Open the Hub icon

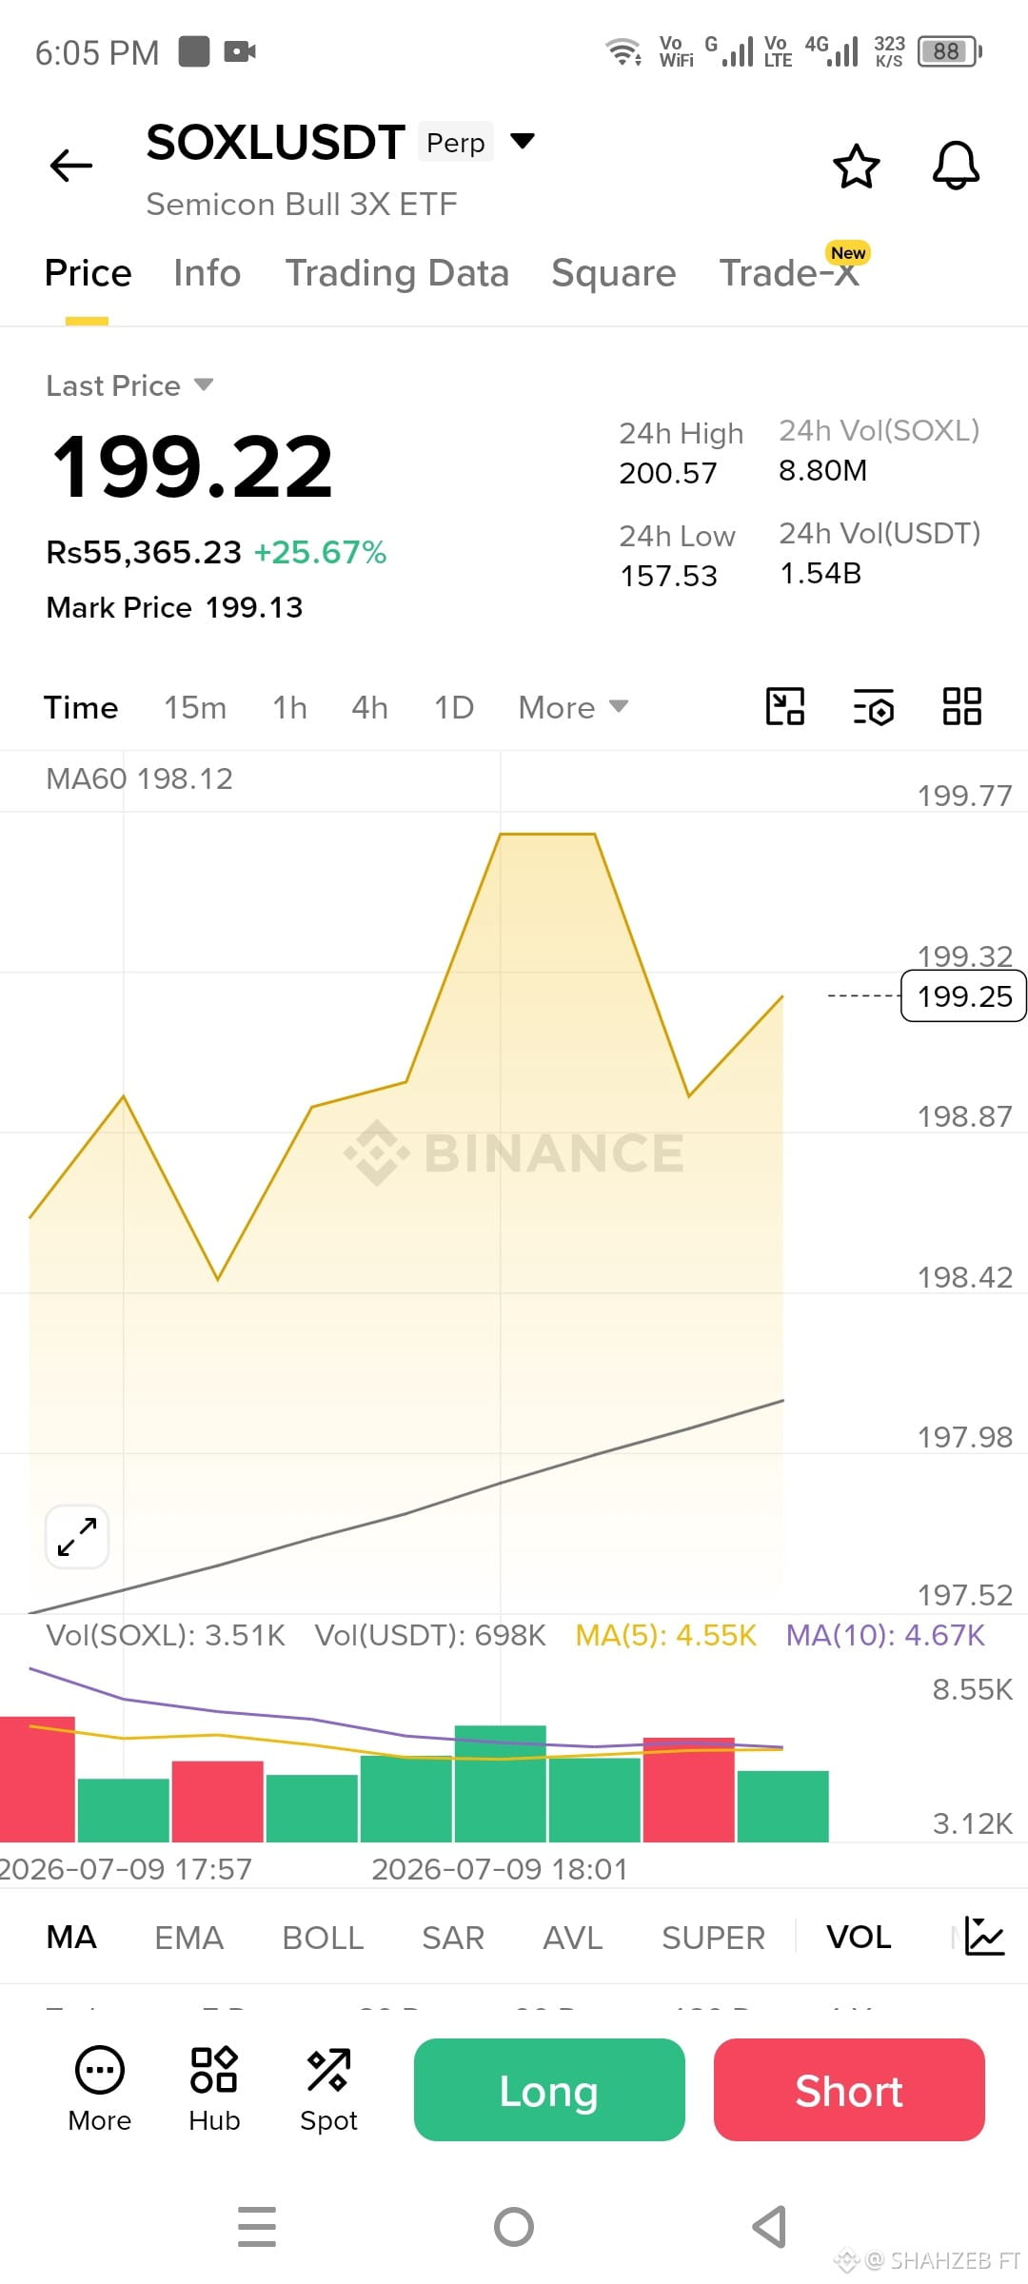coord(214,2090)
